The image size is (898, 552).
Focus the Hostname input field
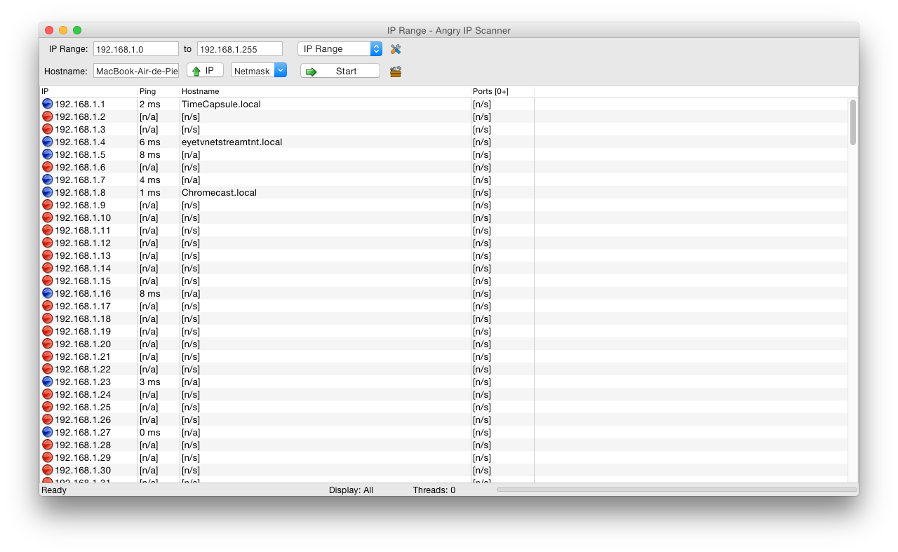coord(136,71)
